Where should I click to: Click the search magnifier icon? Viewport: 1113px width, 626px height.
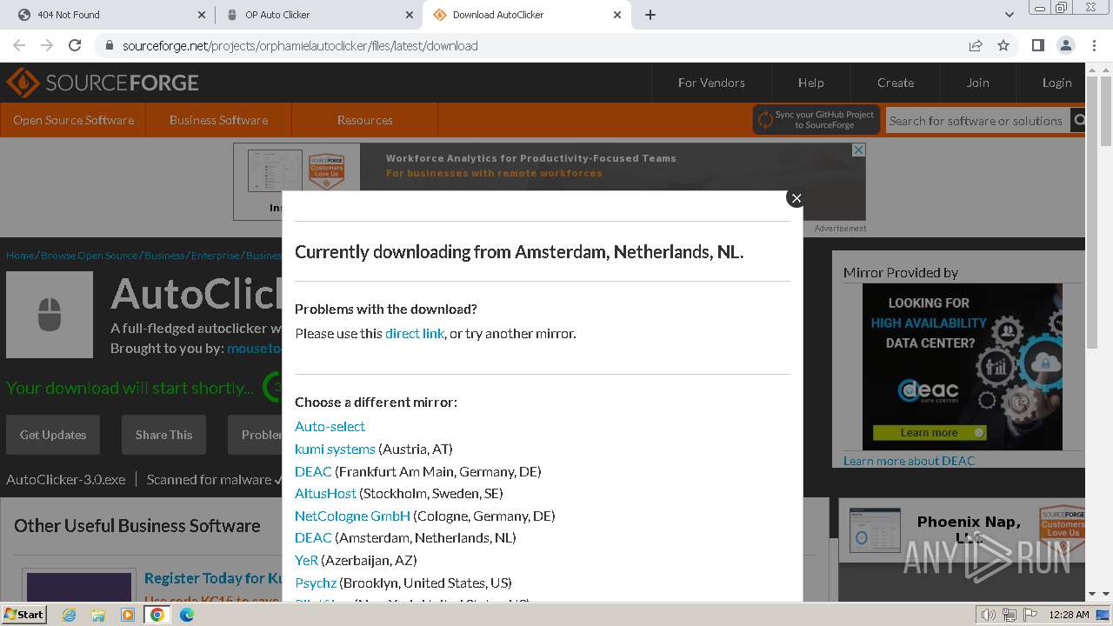click(1078, 121)
